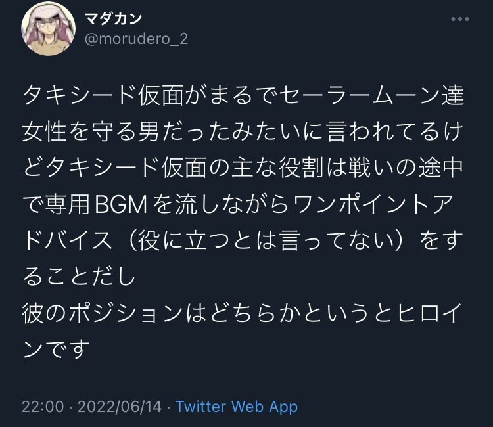The image size is (493, 427).
Task: Click tweet line starting with ドバイス
Action: click(x=243, y=240)
